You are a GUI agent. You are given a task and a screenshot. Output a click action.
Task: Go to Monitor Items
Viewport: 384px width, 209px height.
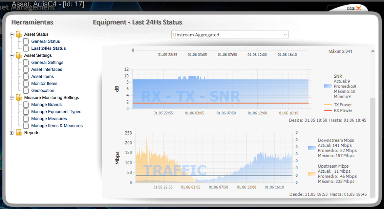tap(44, 84)
